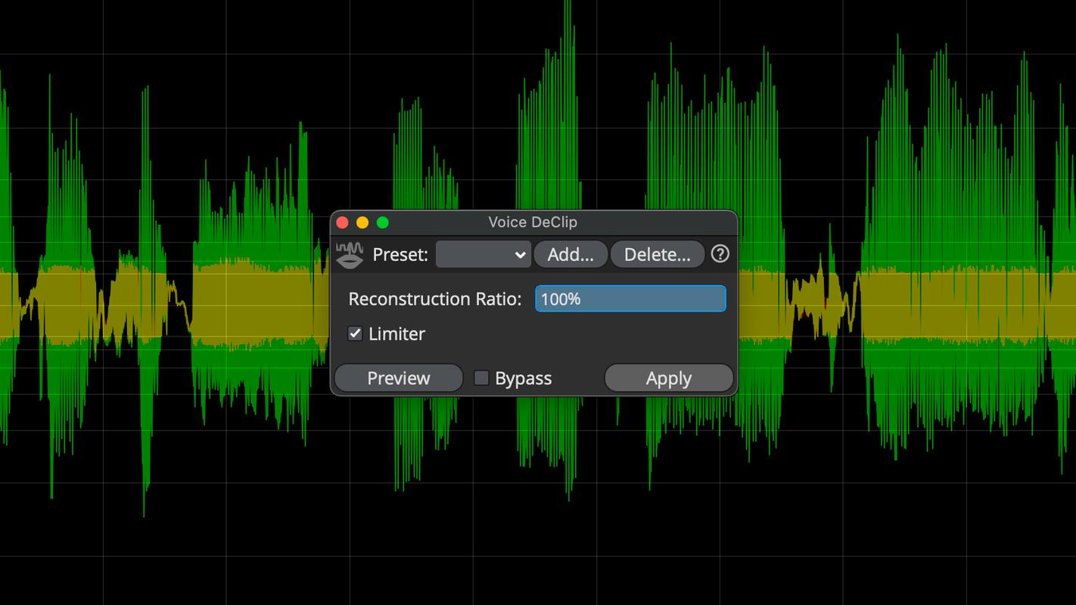Start the Preview playback

point(398,378)
